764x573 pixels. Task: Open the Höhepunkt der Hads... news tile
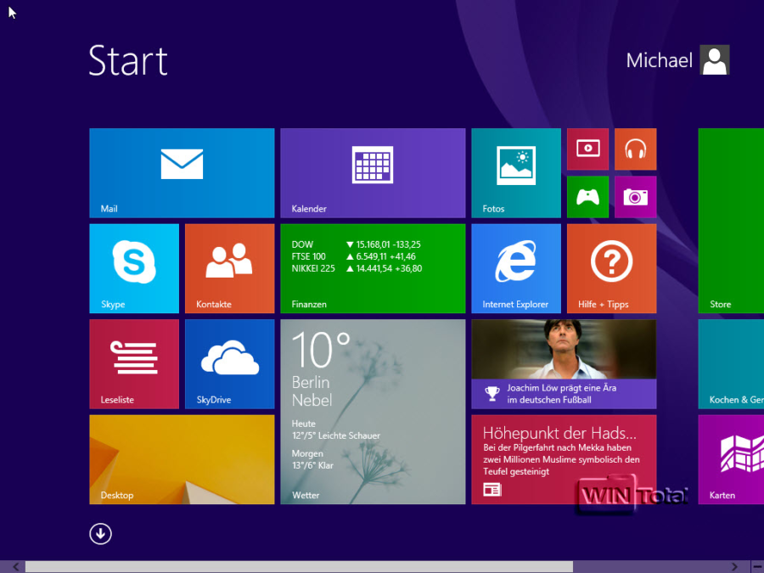point(564,459)
